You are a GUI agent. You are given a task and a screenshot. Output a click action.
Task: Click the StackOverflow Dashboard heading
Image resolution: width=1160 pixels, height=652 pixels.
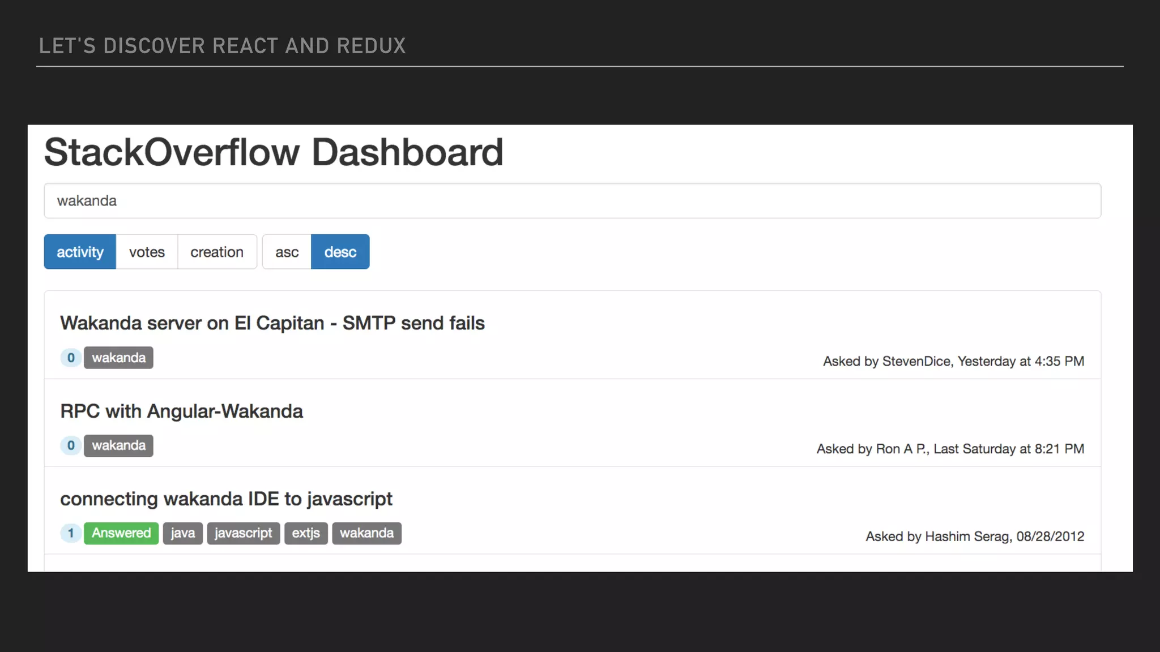[x=274, y=152]
